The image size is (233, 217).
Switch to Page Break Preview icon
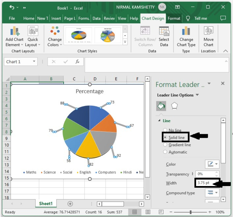pos(161,212)
